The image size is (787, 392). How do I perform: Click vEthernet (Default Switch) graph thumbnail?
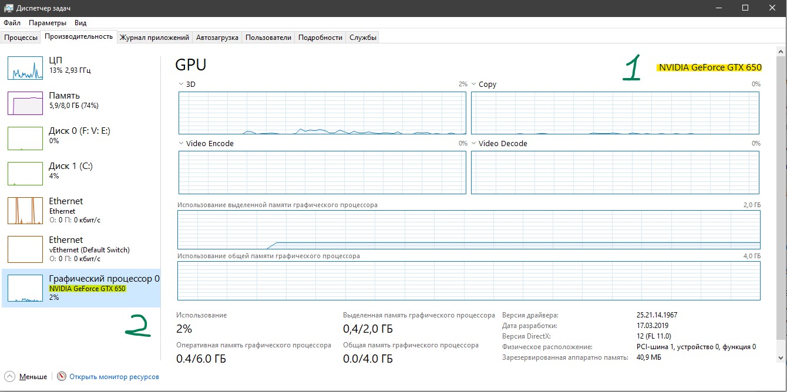coord(25,249)
